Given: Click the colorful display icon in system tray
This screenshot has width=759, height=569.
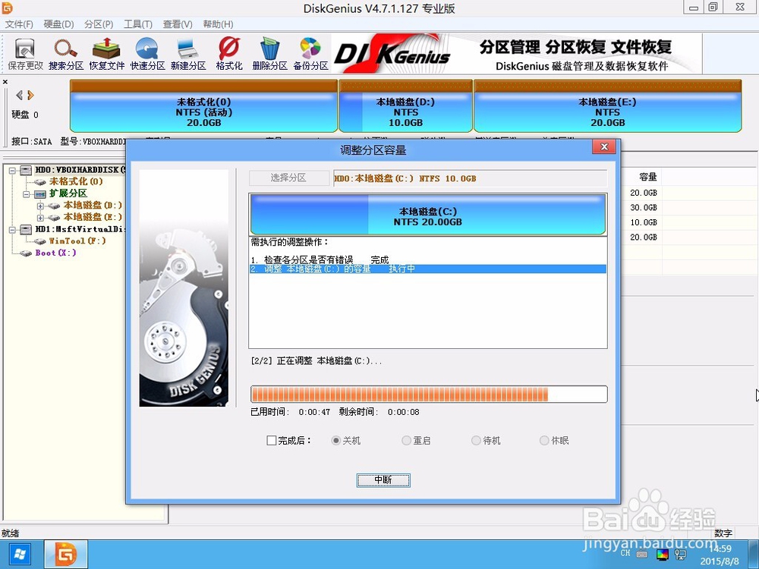Looking at the screenshot, I should pyautogui.click(x=662, y=554).
